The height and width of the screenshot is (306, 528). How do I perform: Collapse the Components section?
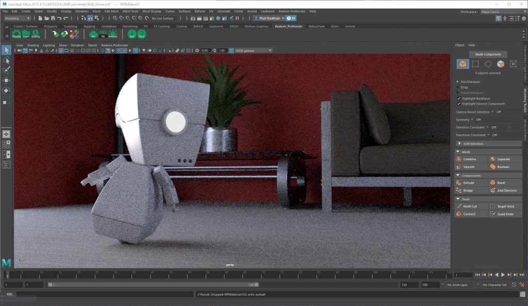tap(488, 176)
